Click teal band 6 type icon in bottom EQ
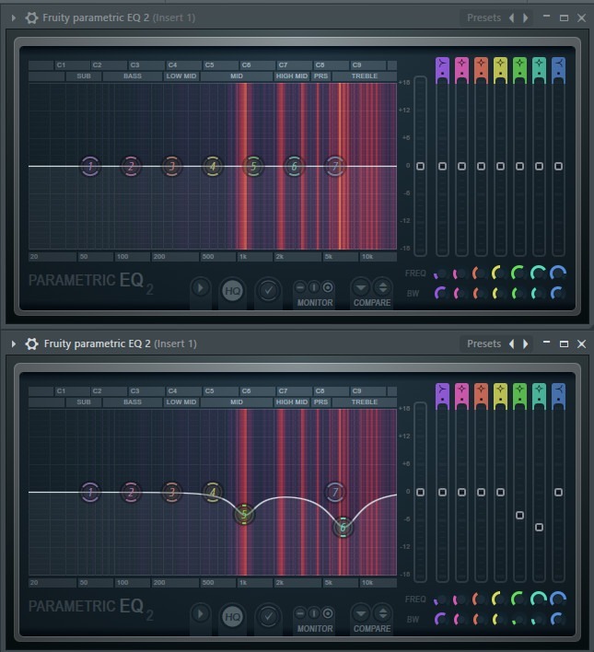This screenshot has height=652, width=594. click(539, 390)
